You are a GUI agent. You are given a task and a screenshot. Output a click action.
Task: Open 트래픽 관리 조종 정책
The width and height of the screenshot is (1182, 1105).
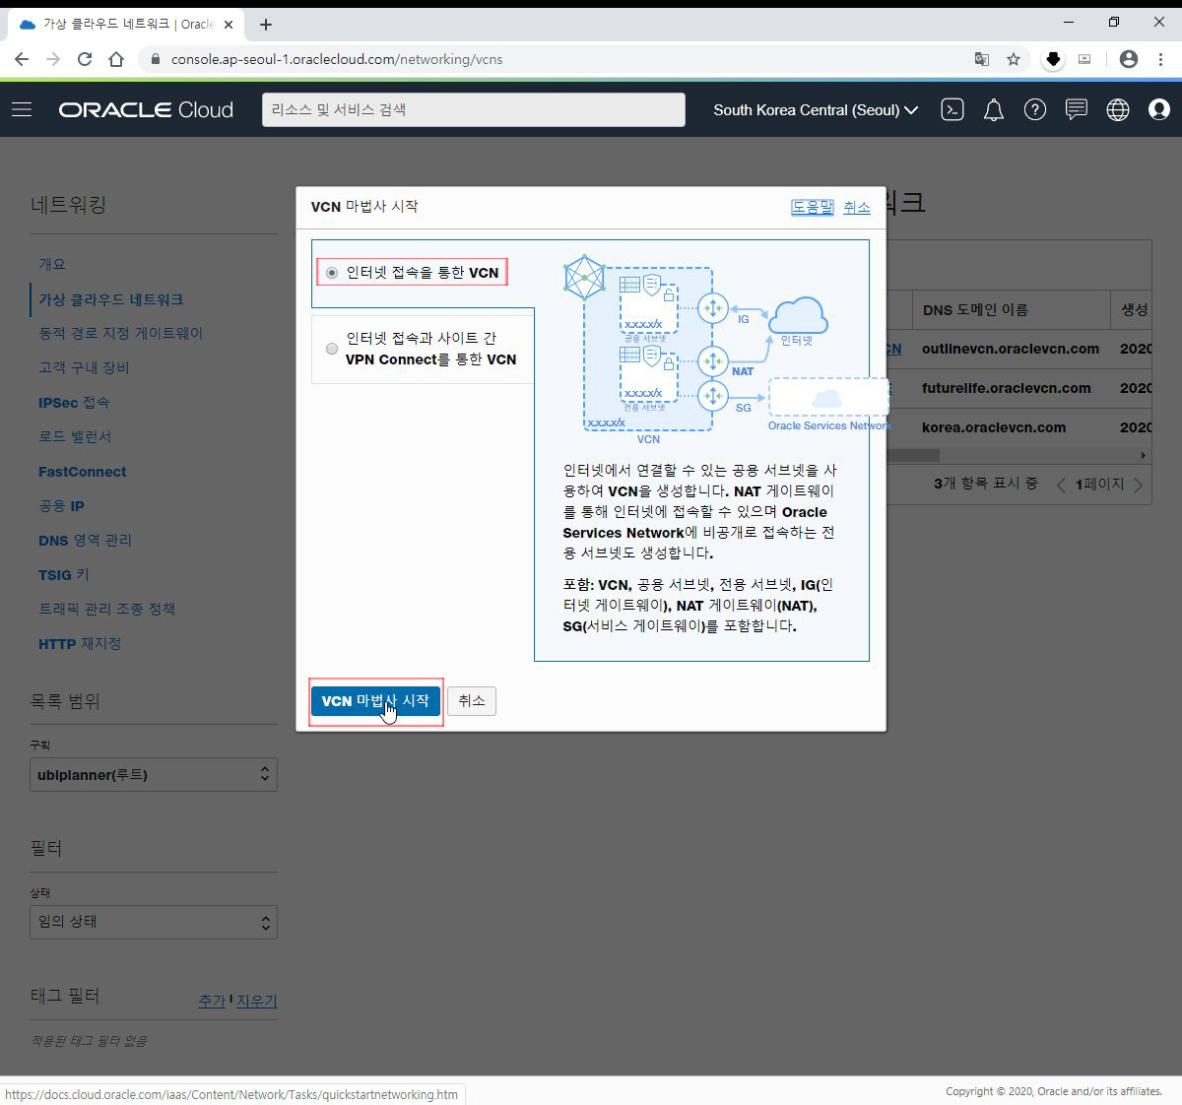click(106, 609)
